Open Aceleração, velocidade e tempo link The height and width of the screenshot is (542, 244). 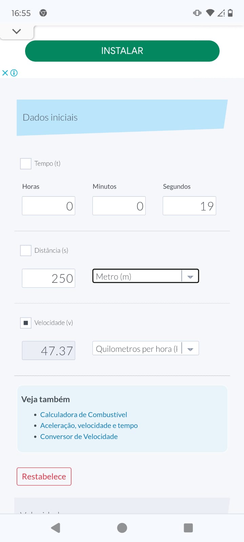89,425
